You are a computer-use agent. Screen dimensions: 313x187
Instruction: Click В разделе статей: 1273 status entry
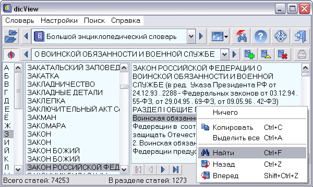148,180
